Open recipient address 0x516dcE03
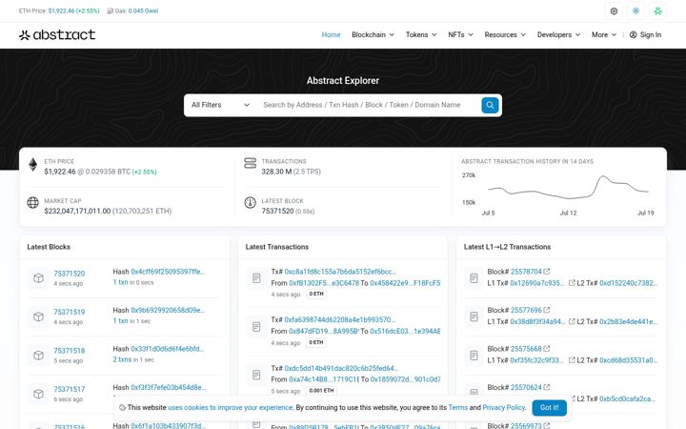This screenshot has height=429, width=686. coord(405,332)
